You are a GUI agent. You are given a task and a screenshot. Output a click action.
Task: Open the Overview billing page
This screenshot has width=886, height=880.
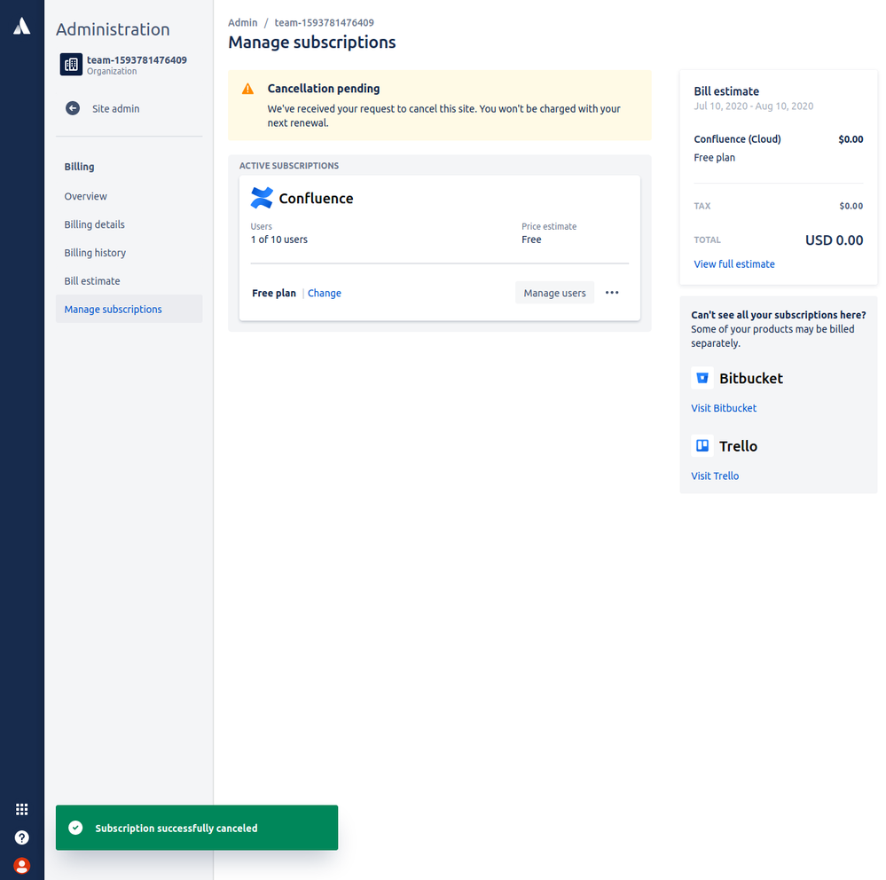click(85, 196)
